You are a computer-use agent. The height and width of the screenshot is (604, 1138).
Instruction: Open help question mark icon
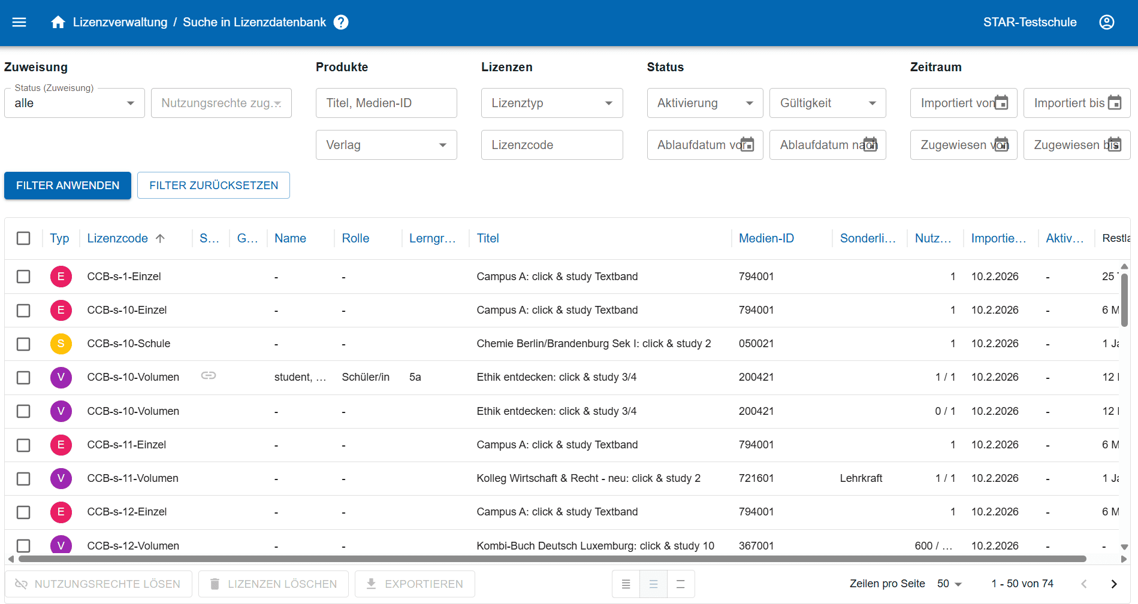coord(341,22)
